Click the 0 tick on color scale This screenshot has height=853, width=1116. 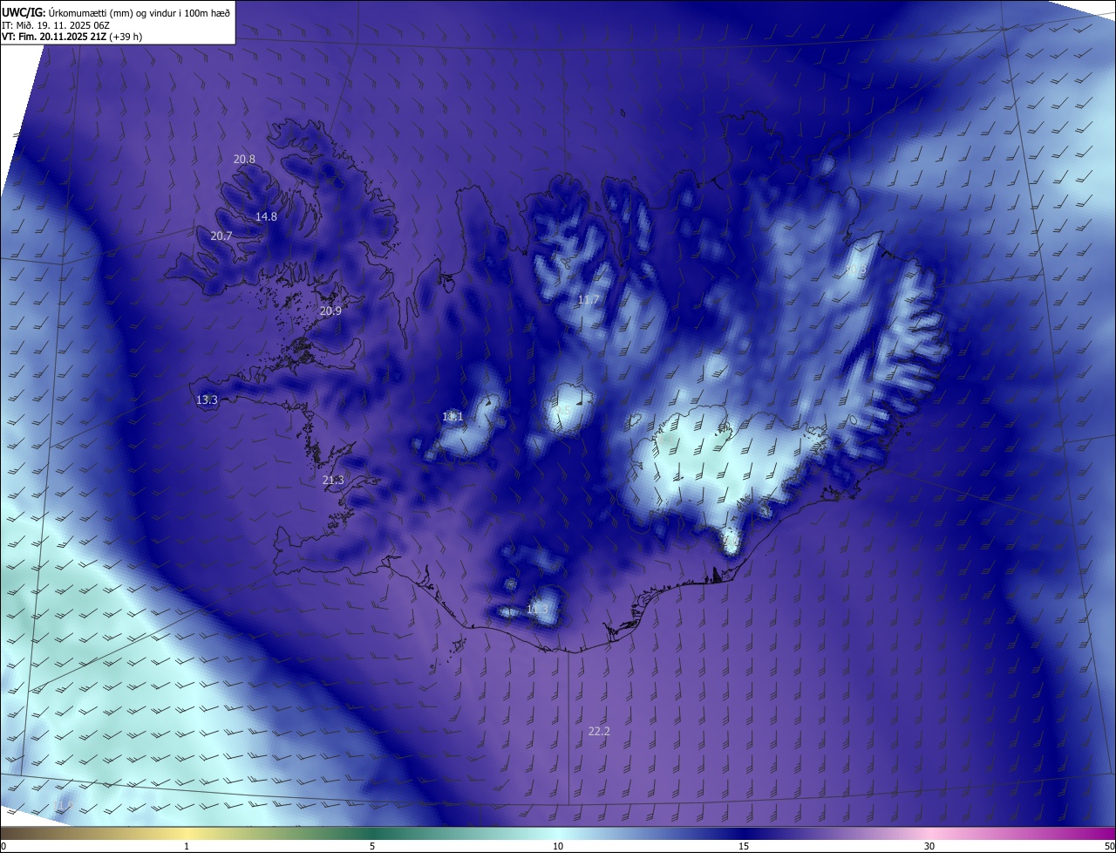point(3,846)
